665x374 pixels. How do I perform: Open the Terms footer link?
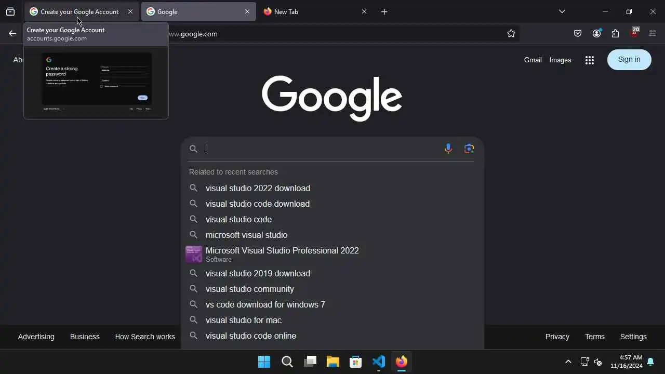(595, 337)
